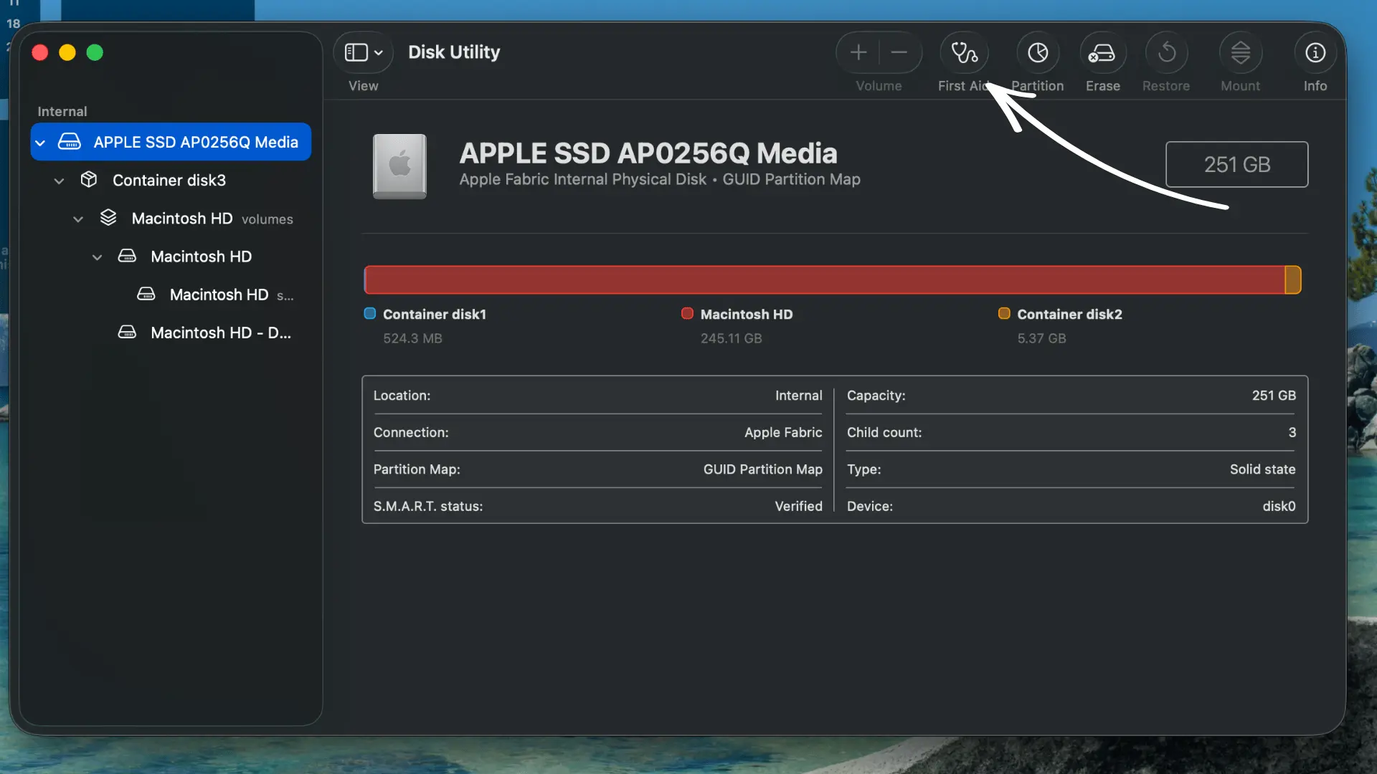Click the Apple Fabric connection value
The image size is (1377, 774).
pyautogui.click(x=783, y=432)
